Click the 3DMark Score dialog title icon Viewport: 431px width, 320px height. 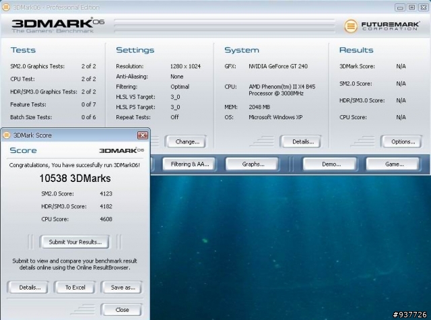tap(7, 135)
